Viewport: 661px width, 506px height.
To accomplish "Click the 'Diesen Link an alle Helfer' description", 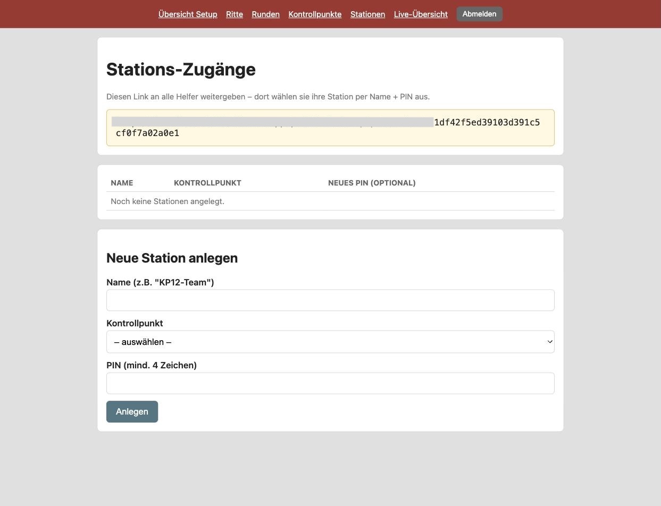I will coord(268,97).
